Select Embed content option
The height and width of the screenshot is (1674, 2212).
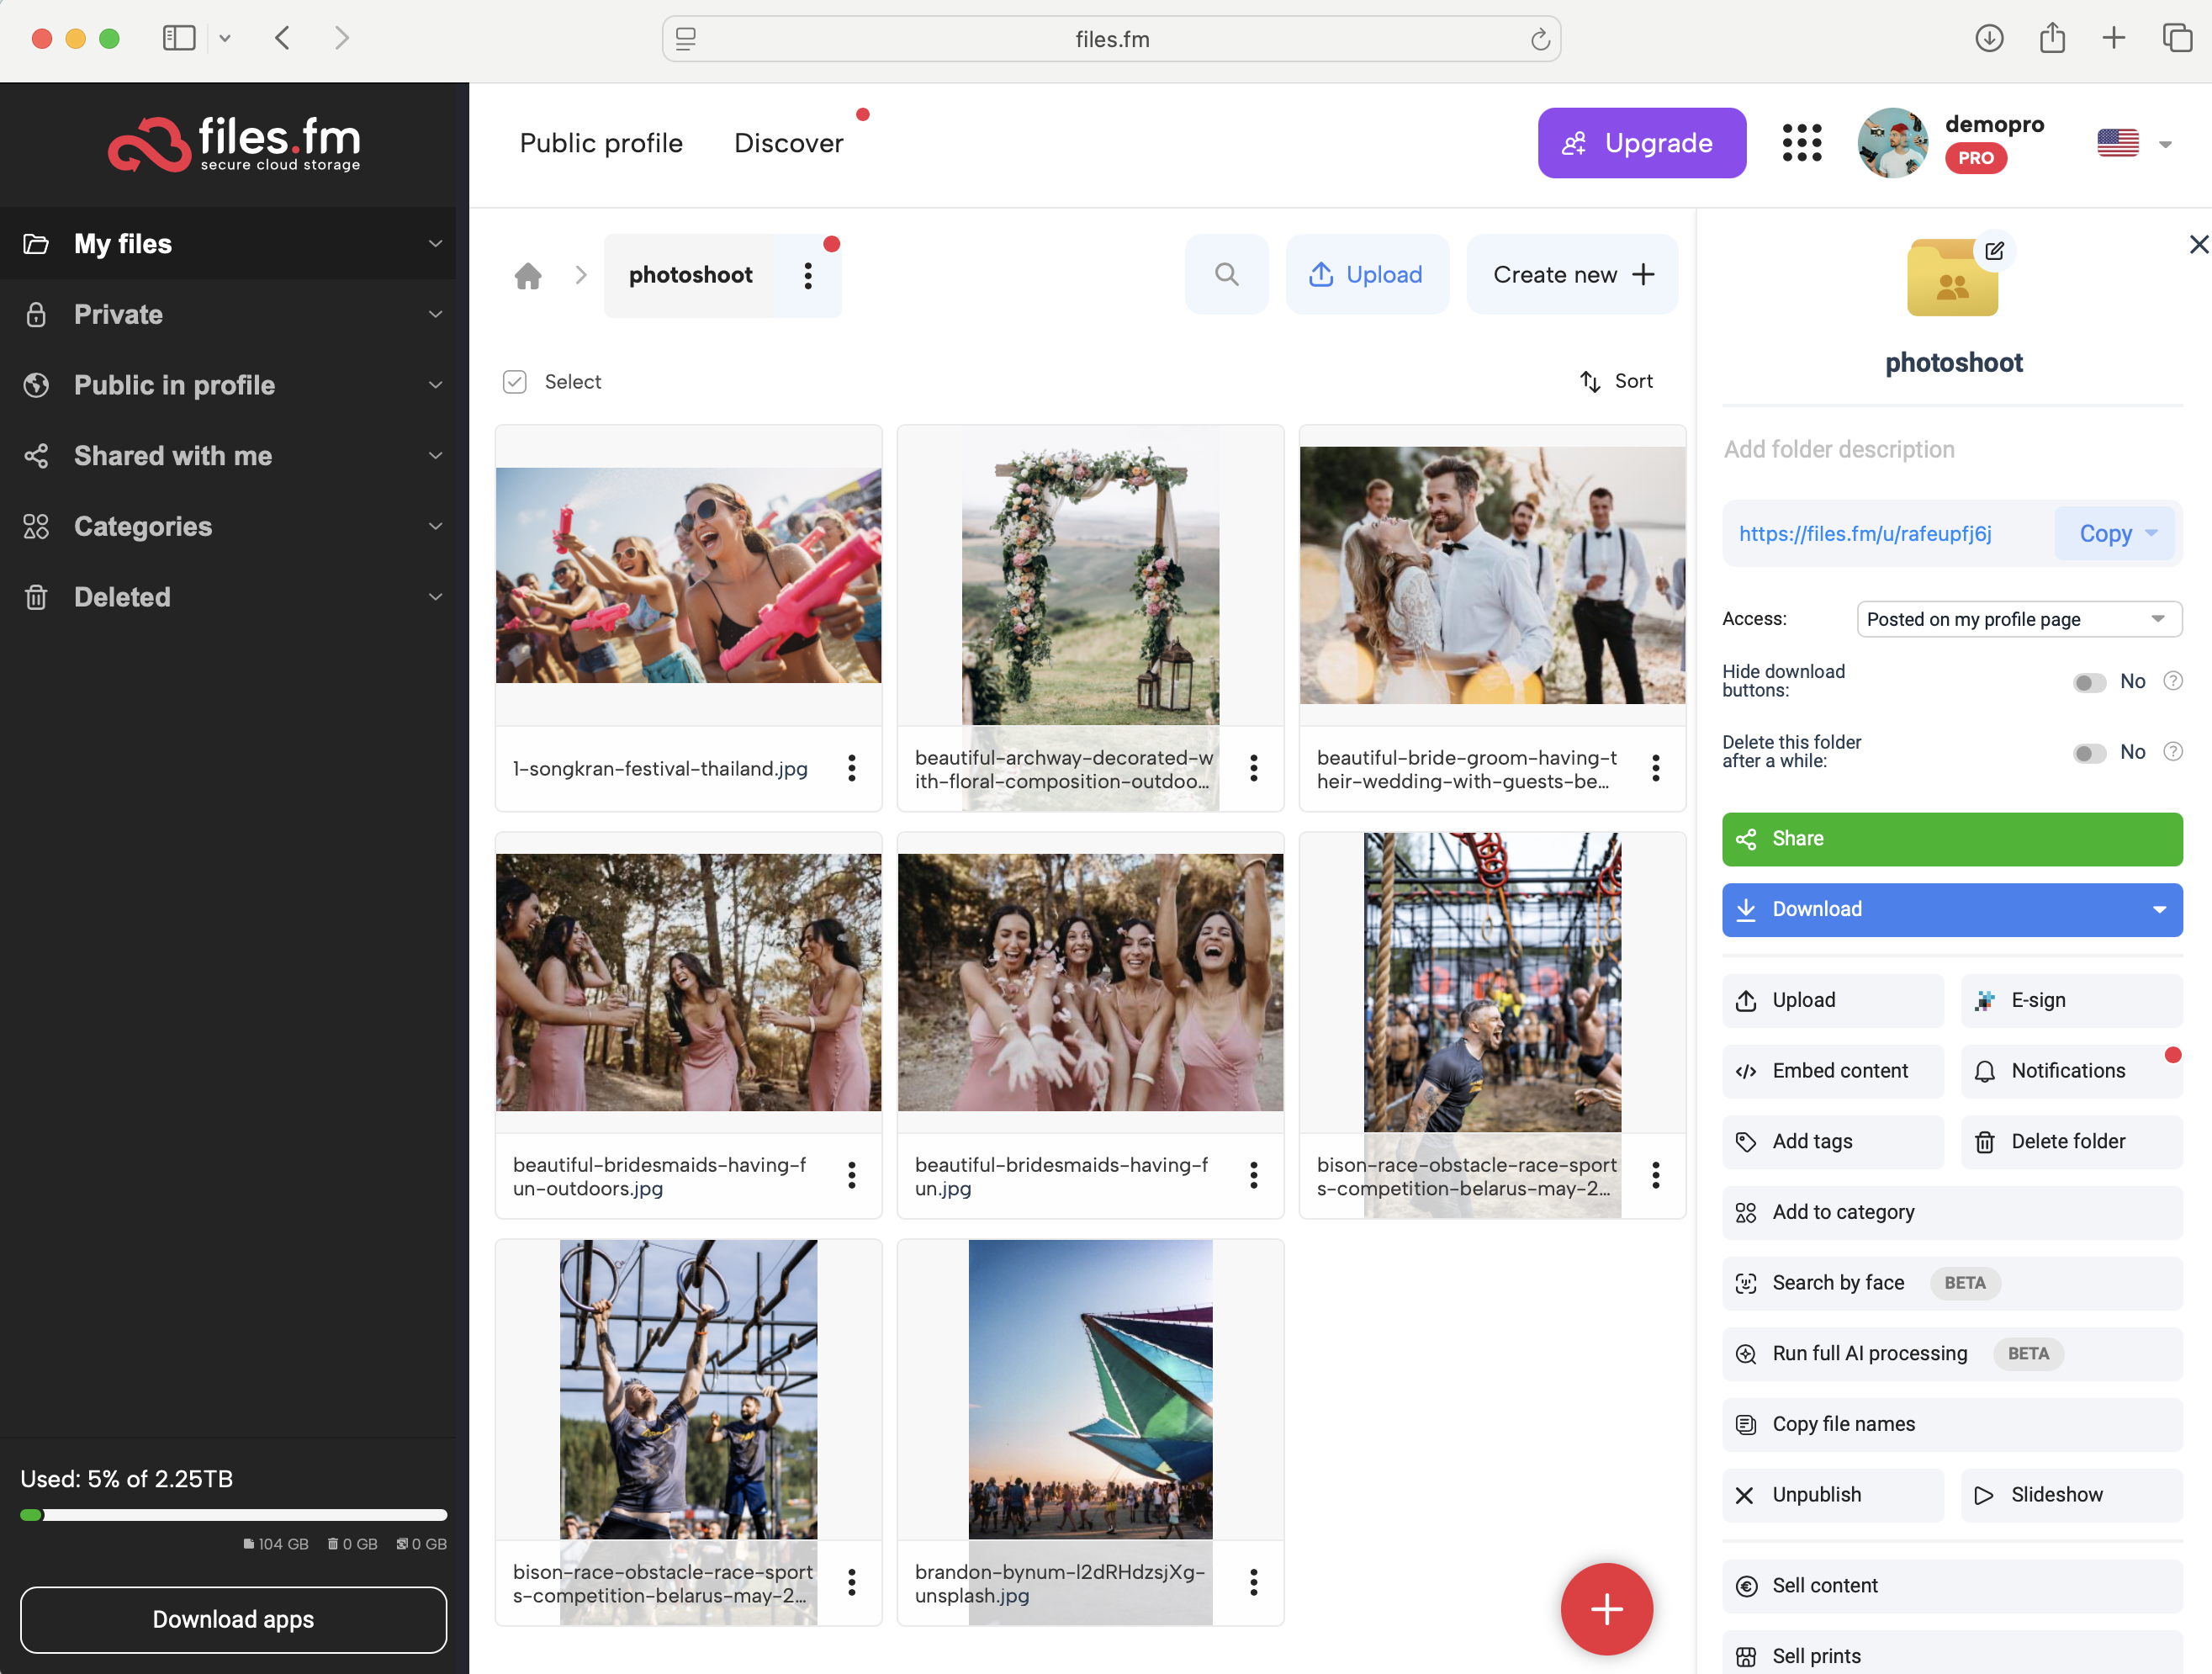1832,1070
